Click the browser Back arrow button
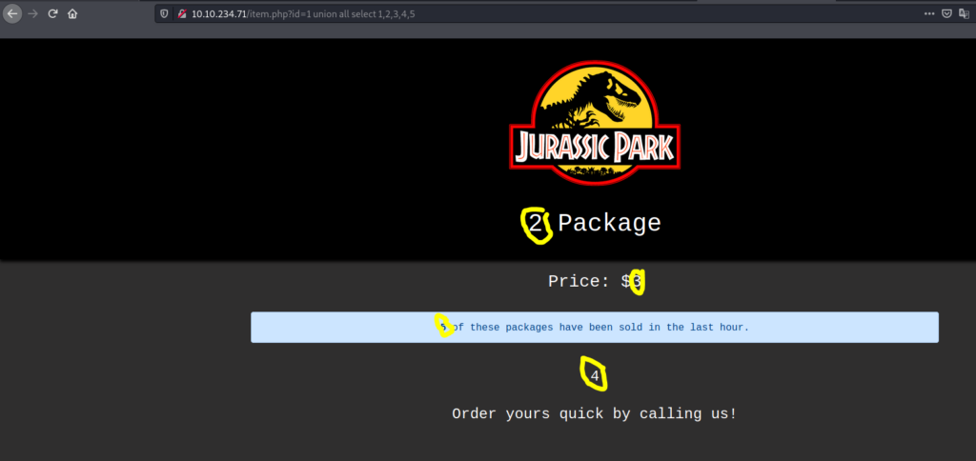 [12, 14]
